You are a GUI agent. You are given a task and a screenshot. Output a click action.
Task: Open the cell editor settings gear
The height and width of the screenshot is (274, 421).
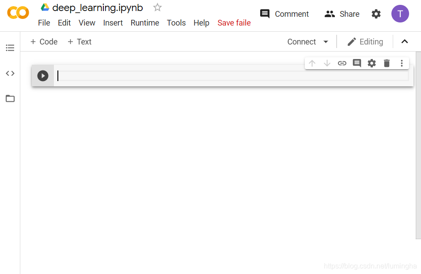372,63
